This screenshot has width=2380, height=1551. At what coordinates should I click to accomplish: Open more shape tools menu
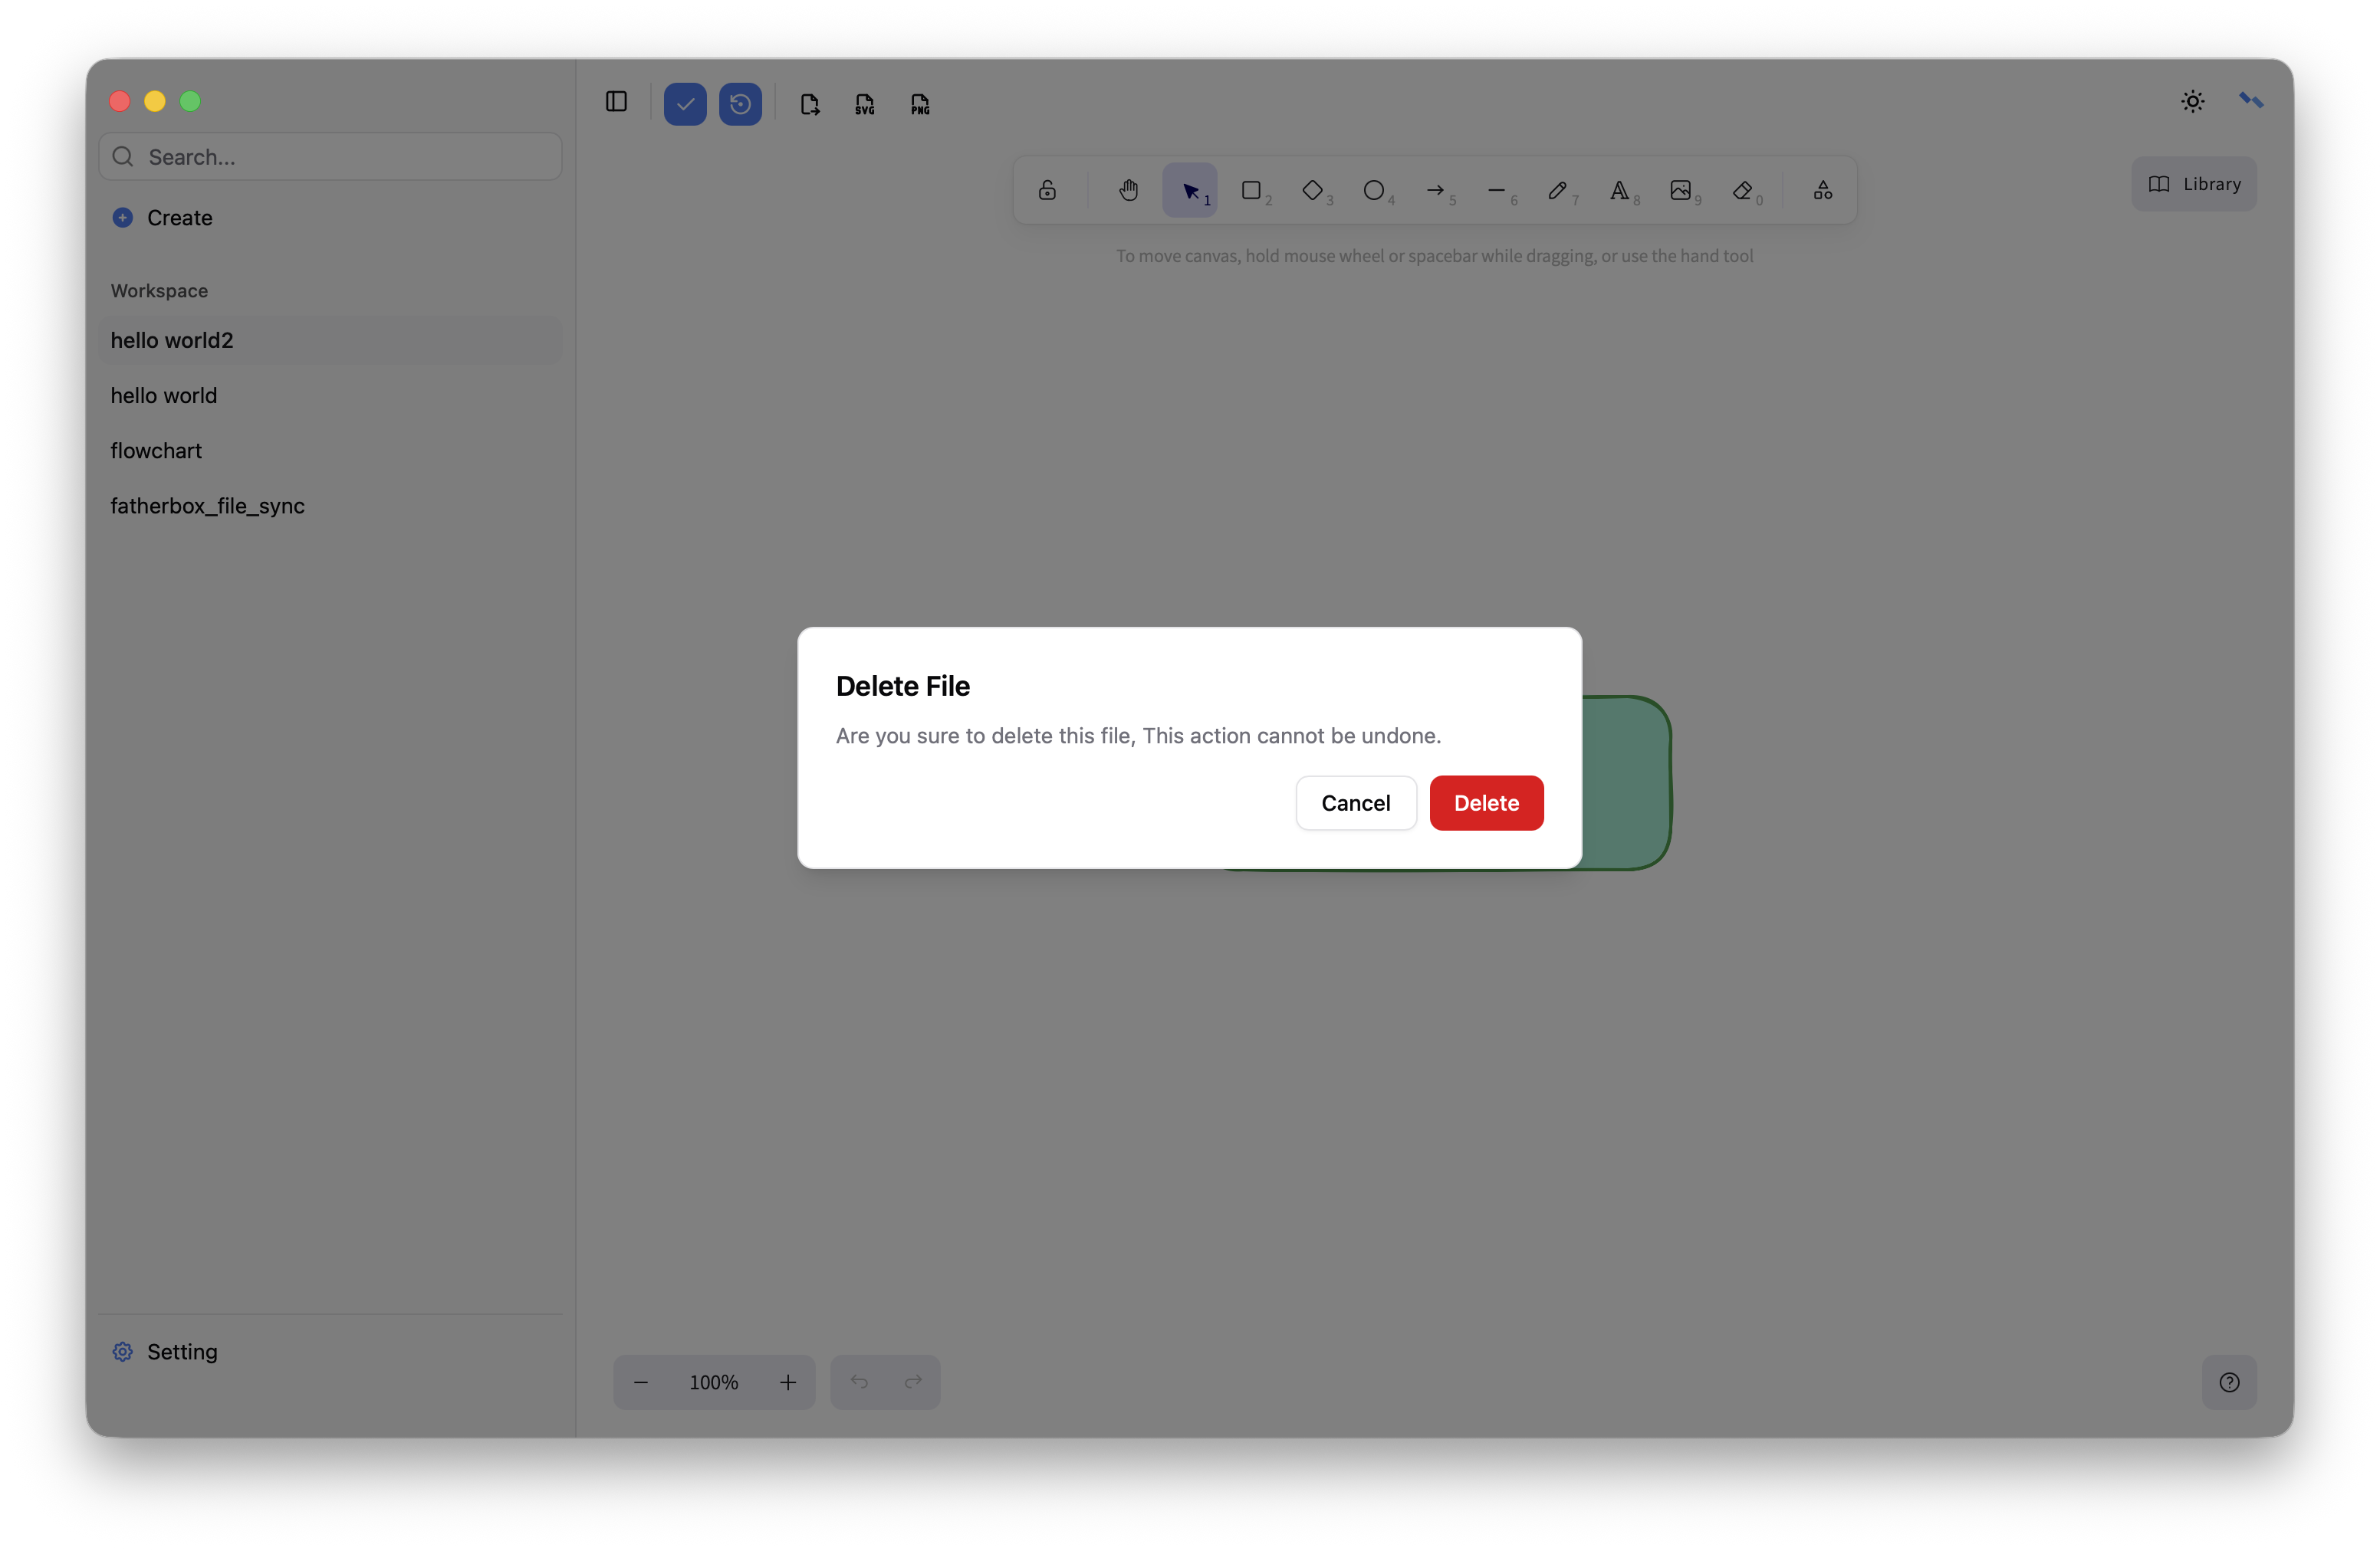tap(1823, 190)
